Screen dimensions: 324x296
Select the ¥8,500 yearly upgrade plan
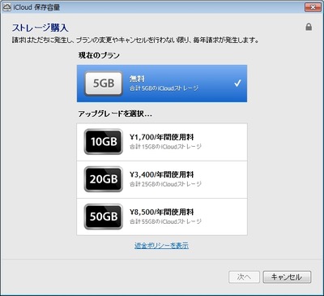tap(162, 217)
